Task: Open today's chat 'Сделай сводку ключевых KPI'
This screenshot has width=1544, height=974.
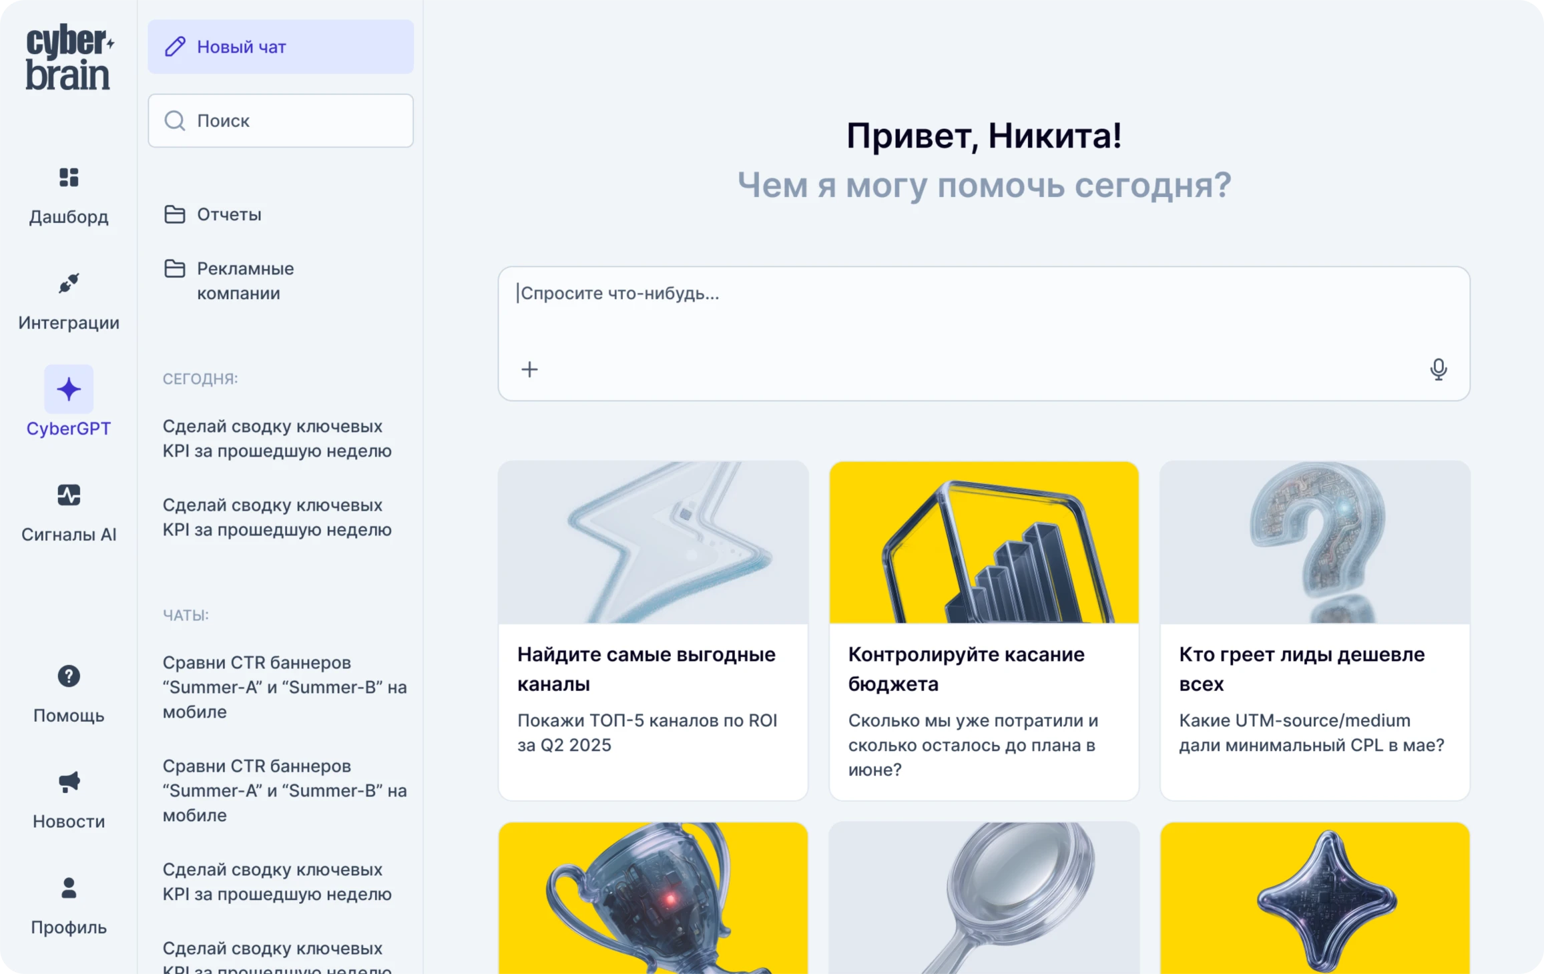Action: [276, 439]
